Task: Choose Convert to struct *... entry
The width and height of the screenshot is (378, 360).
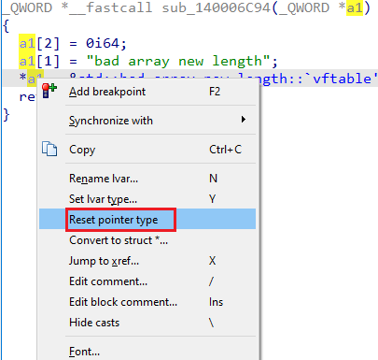Action: click(147, 240)
